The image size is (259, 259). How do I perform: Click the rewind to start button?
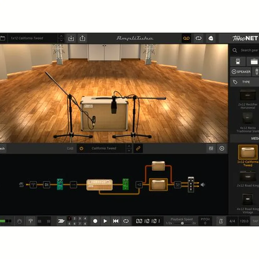[115, 221]
